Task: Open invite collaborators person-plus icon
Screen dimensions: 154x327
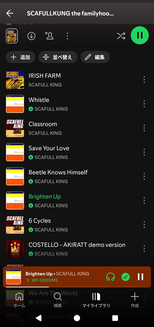Action: (49, 36)
